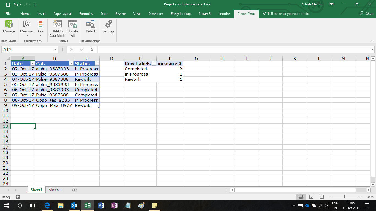Select column header G

(x=197, y=58)
